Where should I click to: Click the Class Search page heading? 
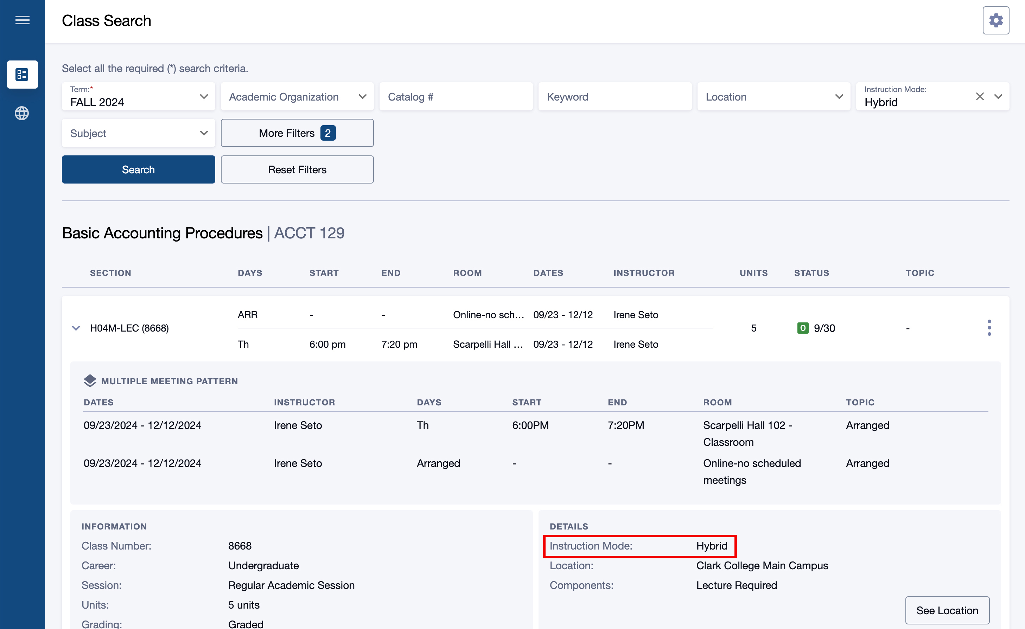coord(107,20)
